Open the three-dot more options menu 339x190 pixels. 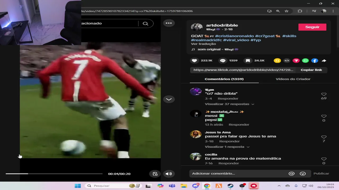point(169,23)
